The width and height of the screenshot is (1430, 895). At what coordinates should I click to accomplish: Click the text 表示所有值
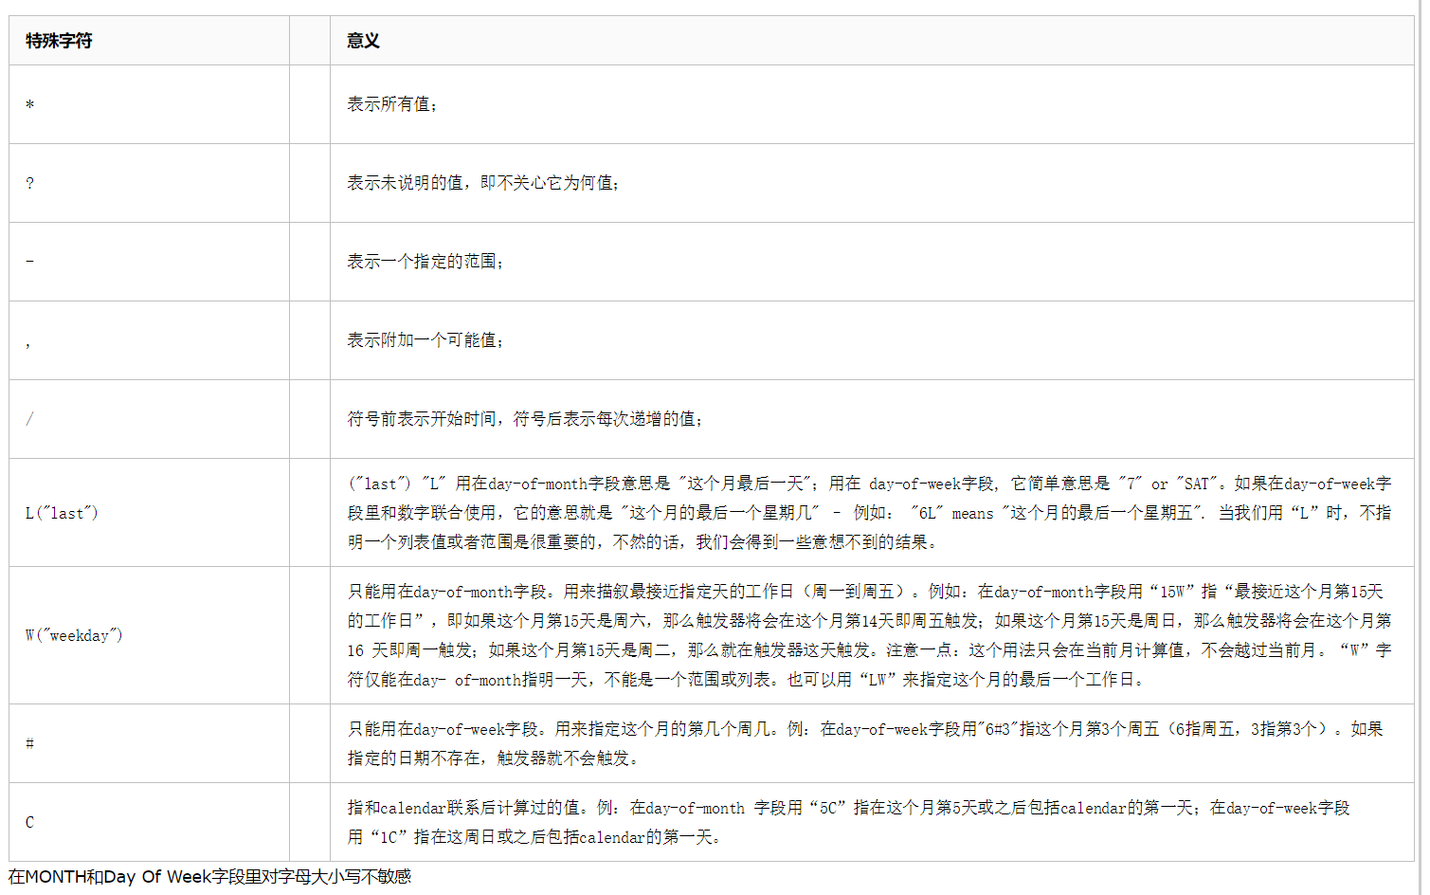pos(392,104)
